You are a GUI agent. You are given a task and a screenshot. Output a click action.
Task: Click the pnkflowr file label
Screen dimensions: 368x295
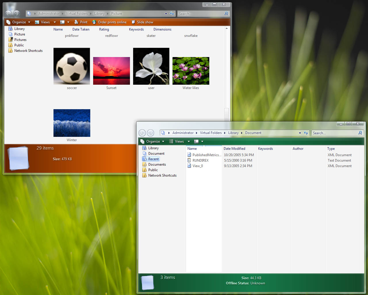tap(72, 36)
